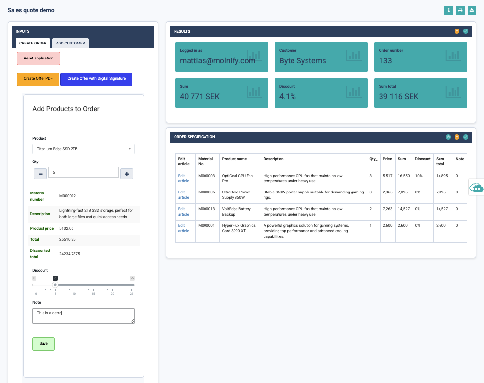484x383 pixels.
Task: Maximize the Order Specification panel
Action: point(466,137)
